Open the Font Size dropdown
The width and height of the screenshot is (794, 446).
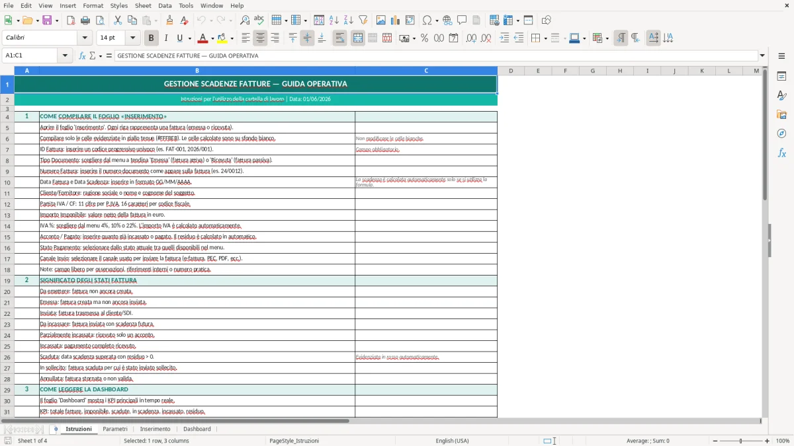(132, 38)
